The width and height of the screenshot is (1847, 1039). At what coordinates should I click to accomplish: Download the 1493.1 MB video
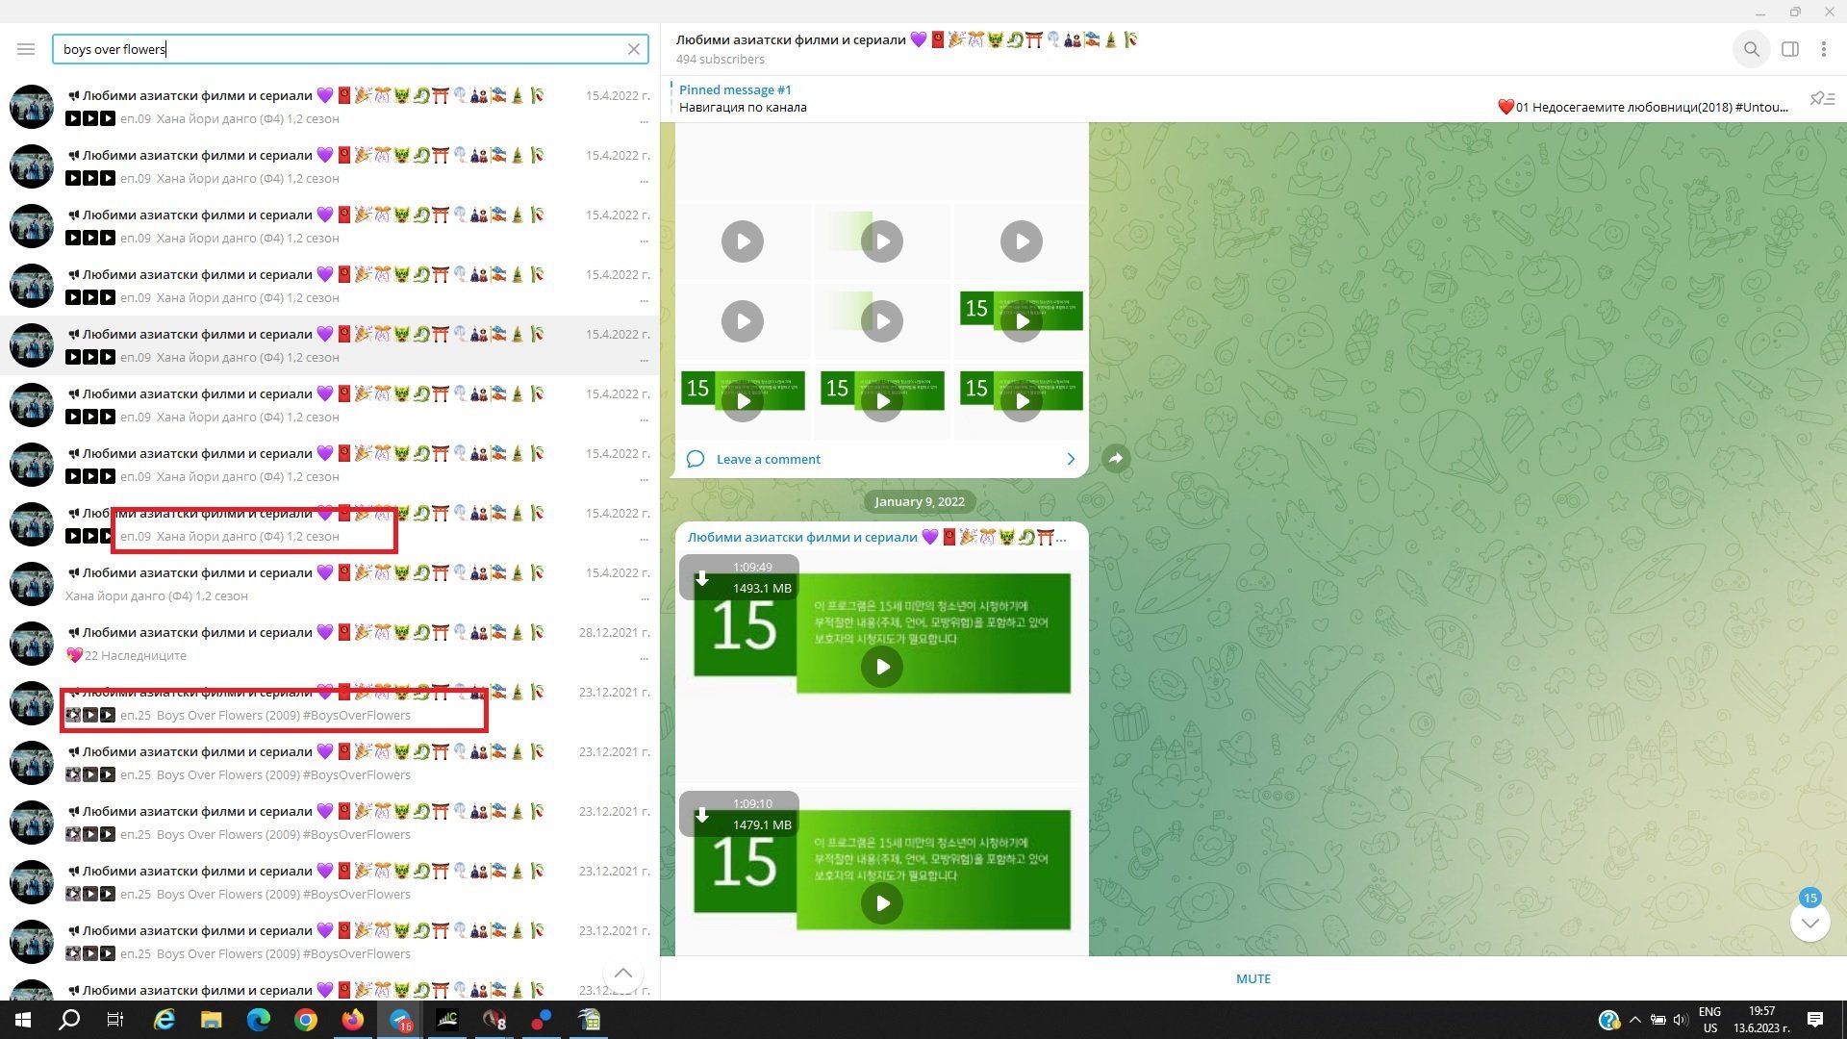point(702,578)
